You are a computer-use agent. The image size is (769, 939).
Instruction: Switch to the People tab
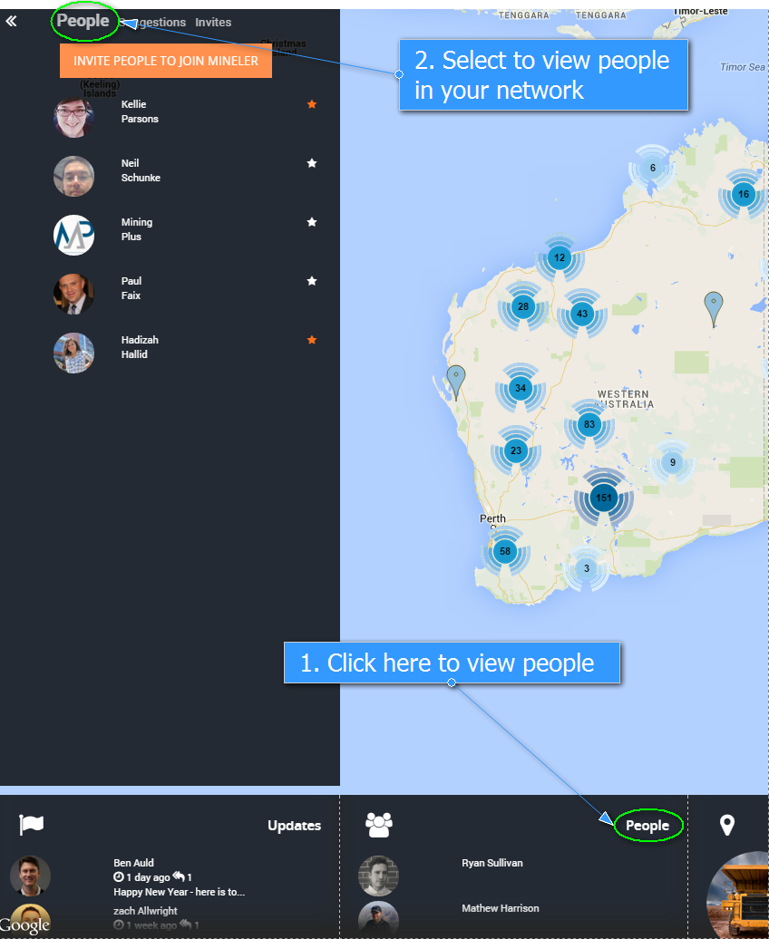(x=83, y=21)
